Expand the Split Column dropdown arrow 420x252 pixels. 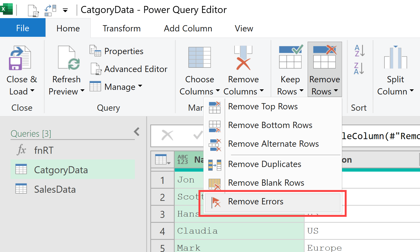pos(412,91)
